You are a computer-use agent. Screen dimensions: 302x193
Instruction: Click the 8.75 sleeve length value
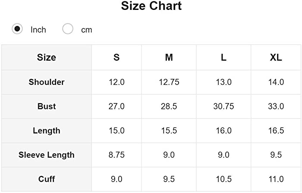point(116,155)
